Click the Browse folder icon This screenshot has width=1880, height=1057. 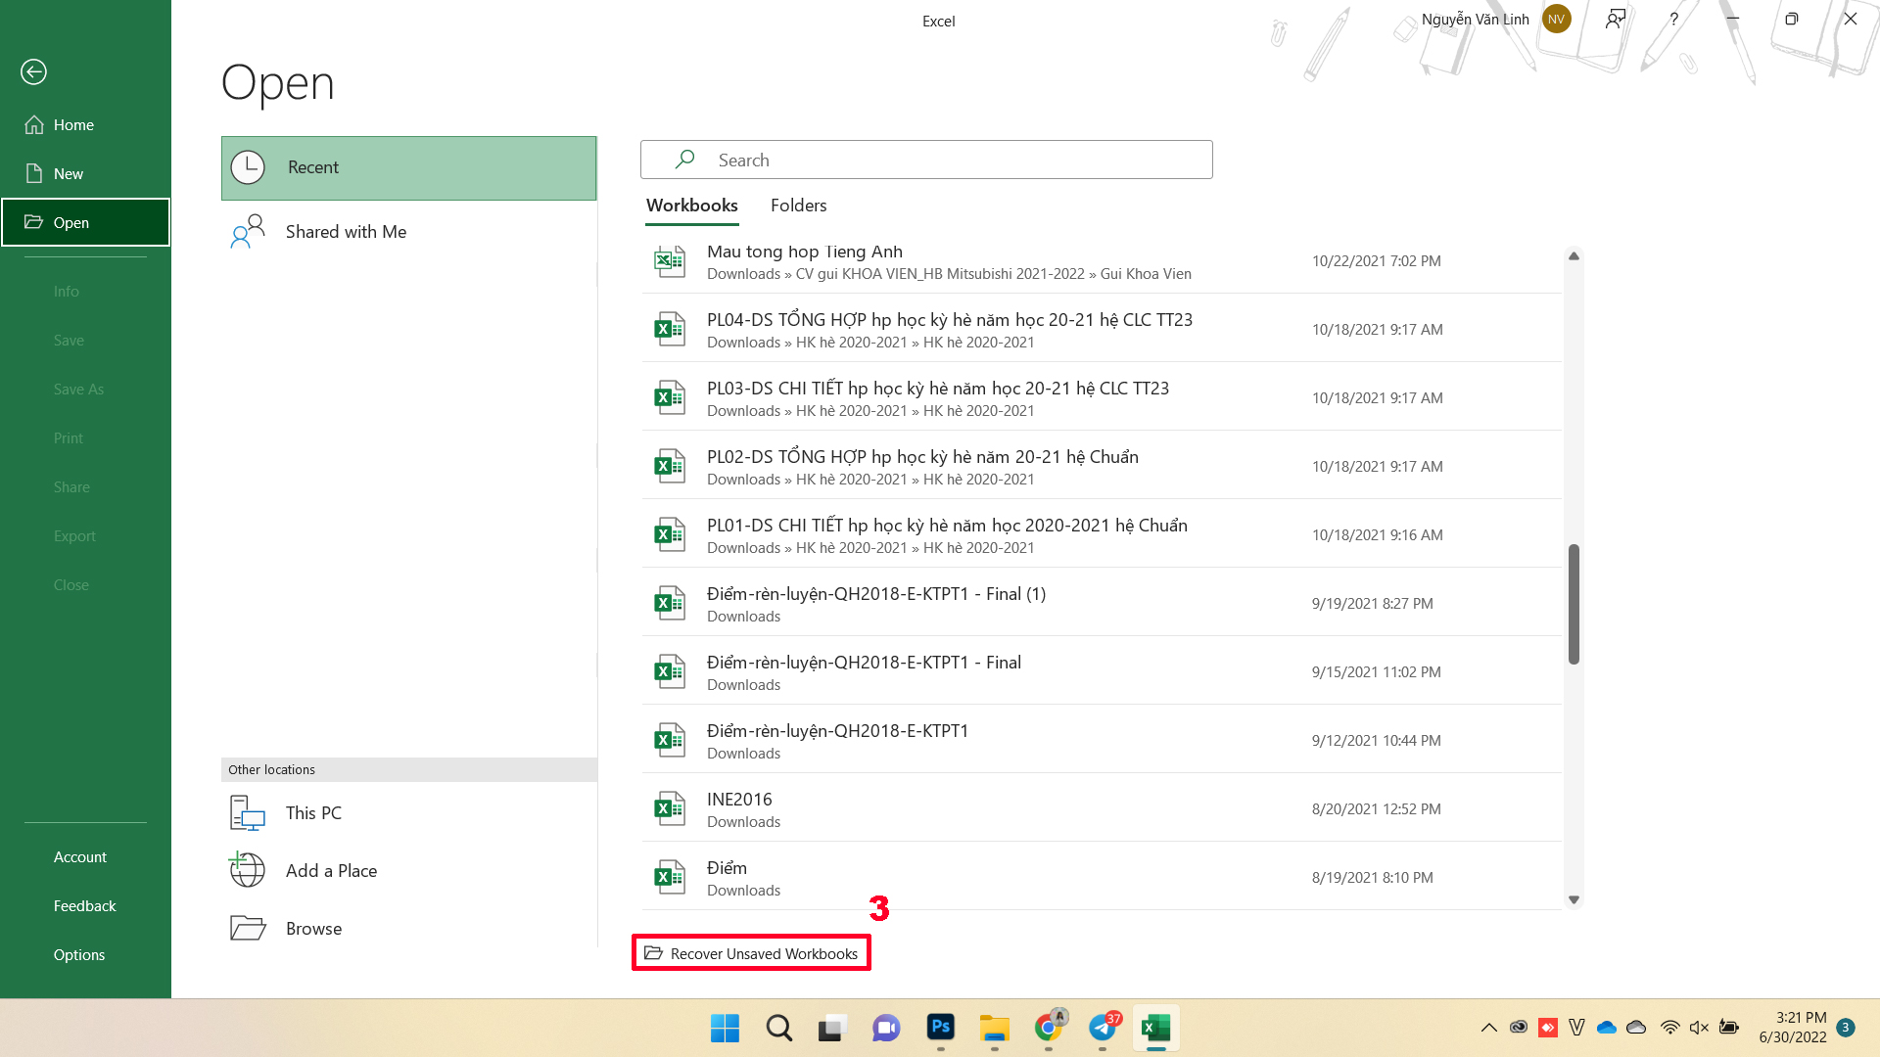coord(248,927)
